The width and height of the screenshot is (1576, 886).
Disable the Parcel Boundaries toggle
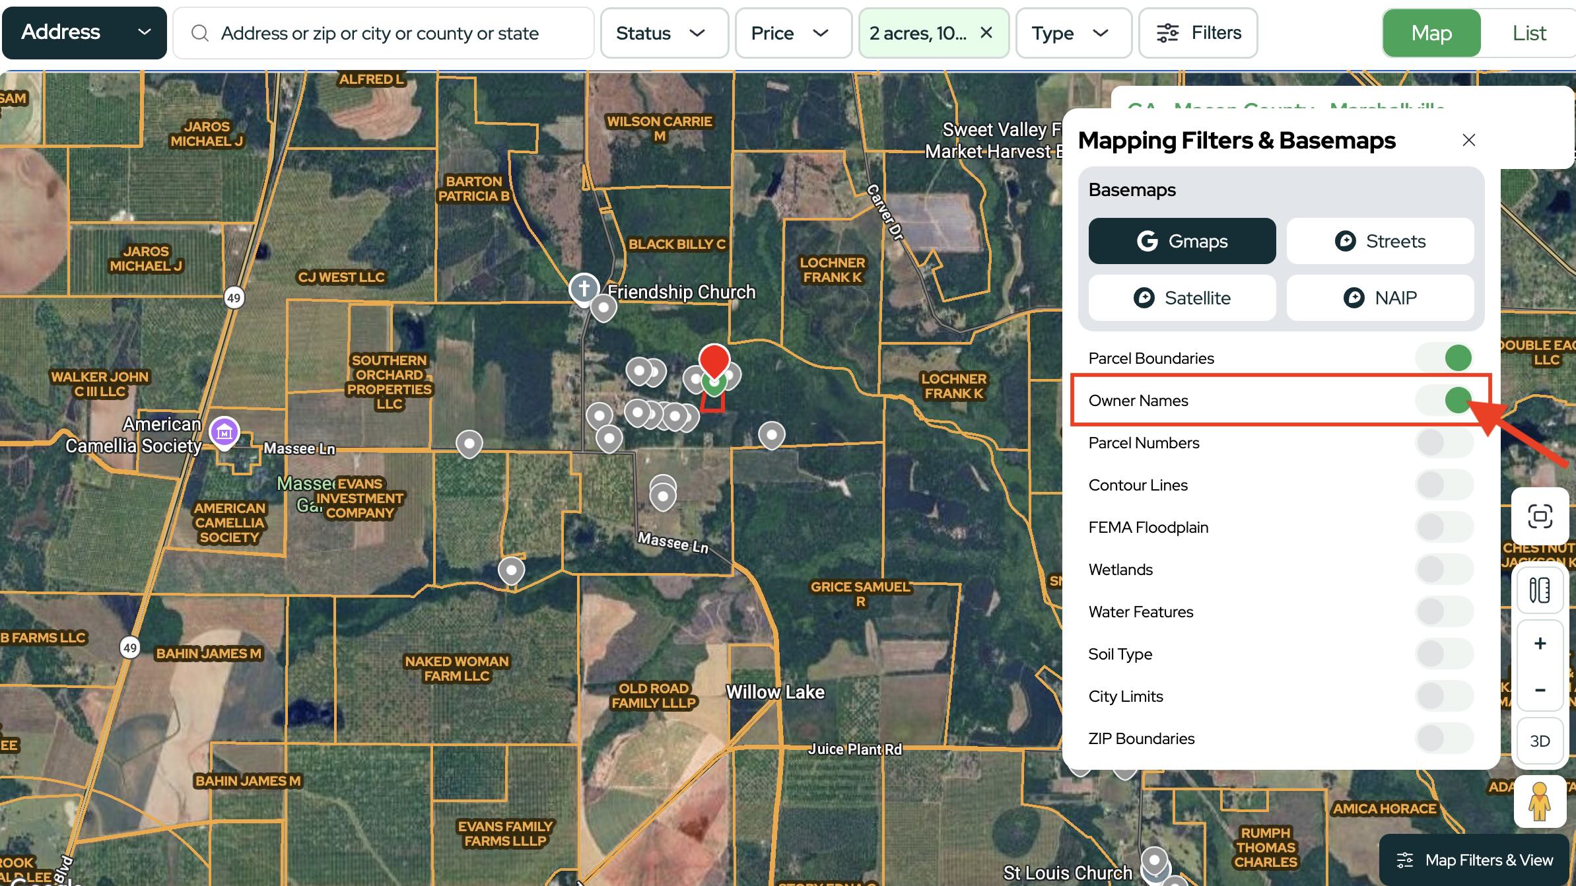coord(1445,358)
